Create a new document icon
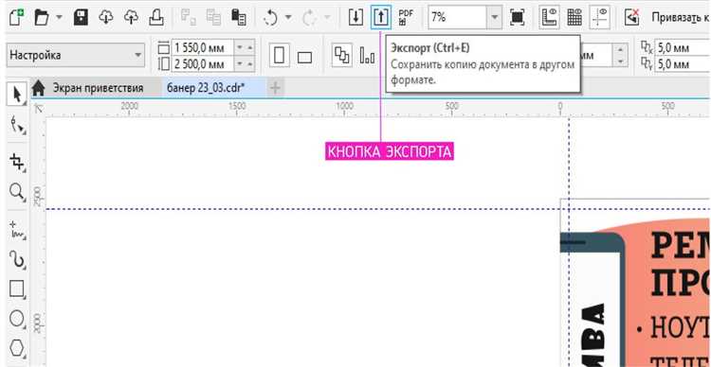The width and height of the screenshot is (711, 367). (17, 17)
